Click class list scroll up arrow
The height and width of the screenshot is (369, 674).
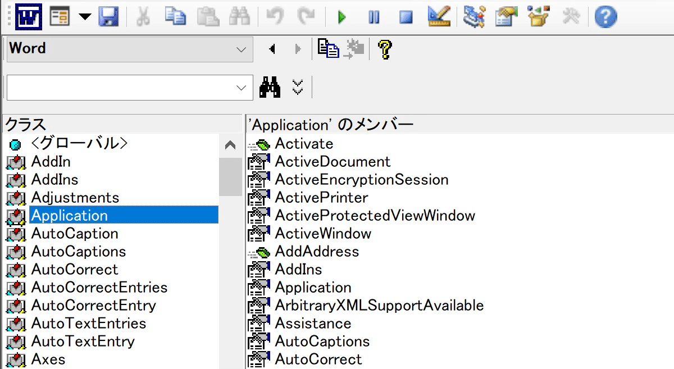point(230,145)
